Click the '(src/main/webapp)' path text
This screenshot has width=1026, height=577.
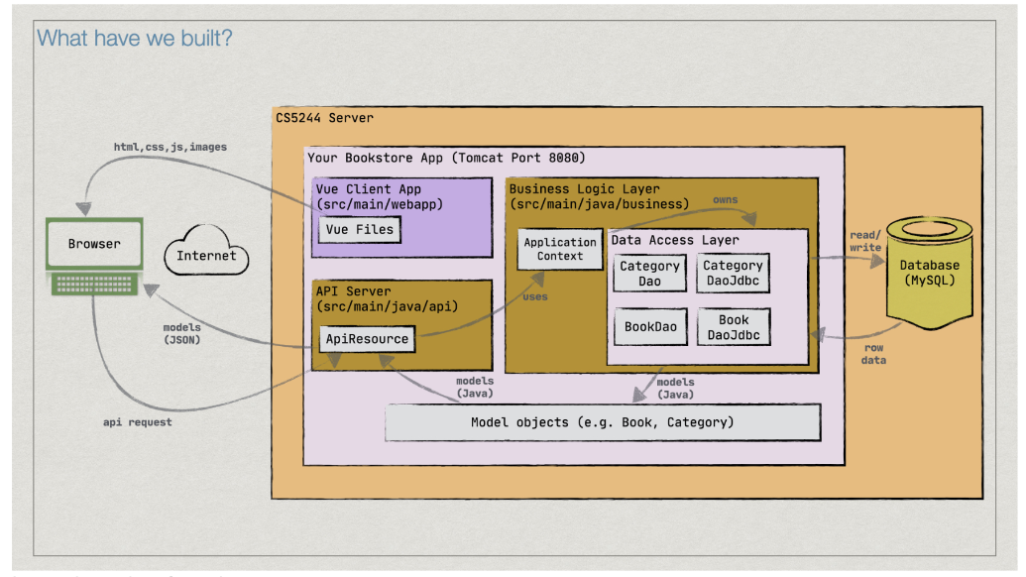[380, 204]
